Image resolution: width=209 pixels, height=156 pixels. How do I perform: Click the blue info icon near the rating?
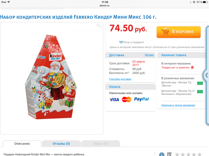[x=161, y=154]
